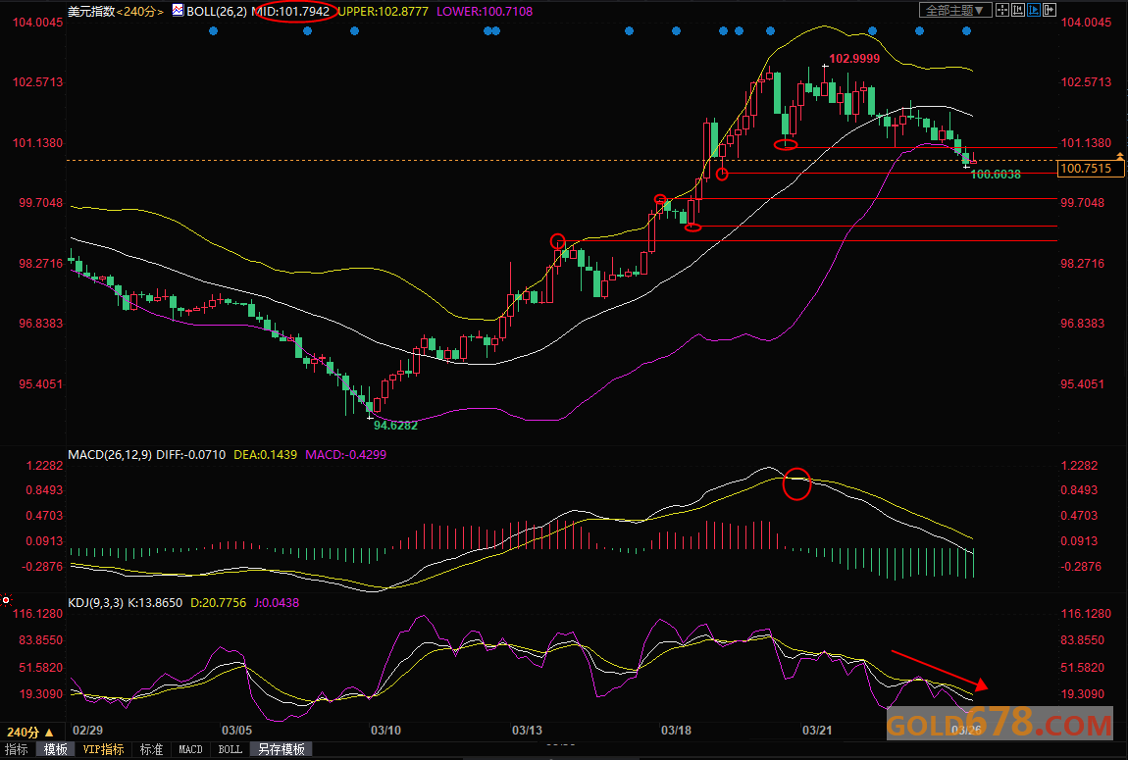
Task: Click the 02/29 date on the time axis
Action: click(x=87, y=730)
